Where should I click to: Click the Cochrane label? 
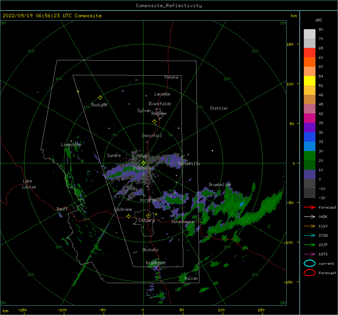tap(123, 209)
